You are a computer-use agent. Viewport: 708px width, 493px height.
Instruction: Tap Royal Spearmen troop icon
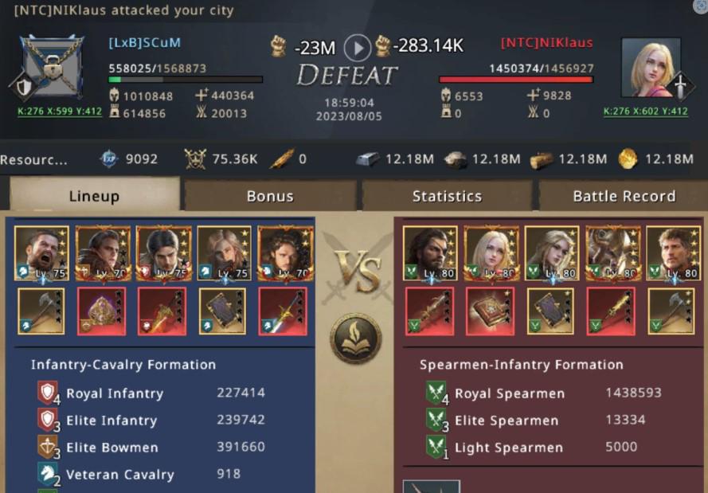(436, 393)
